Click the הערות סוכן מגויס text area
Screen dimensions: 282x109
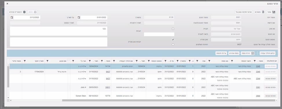[x=58, y=42]
